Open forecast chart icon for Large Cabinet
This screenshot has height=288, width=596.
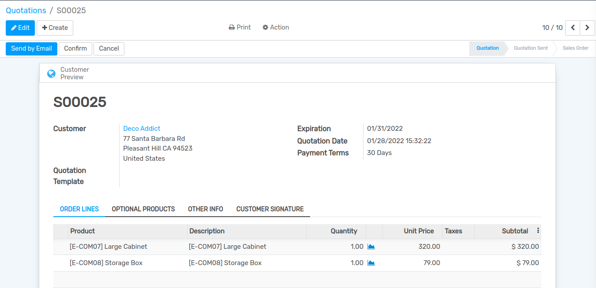pyautogui.click(x=371, y=247)
